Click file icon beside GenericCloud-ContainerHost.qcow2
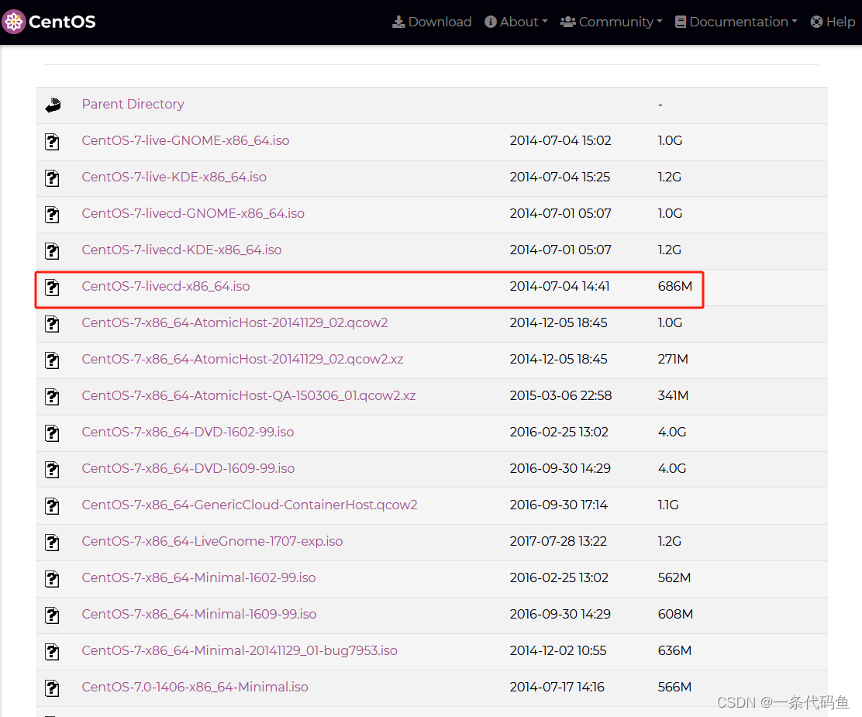 [52, 506]
